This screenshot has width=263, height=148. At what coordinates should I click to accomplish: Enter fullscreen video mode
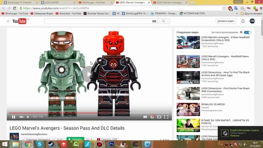click(x=166, y=117)
